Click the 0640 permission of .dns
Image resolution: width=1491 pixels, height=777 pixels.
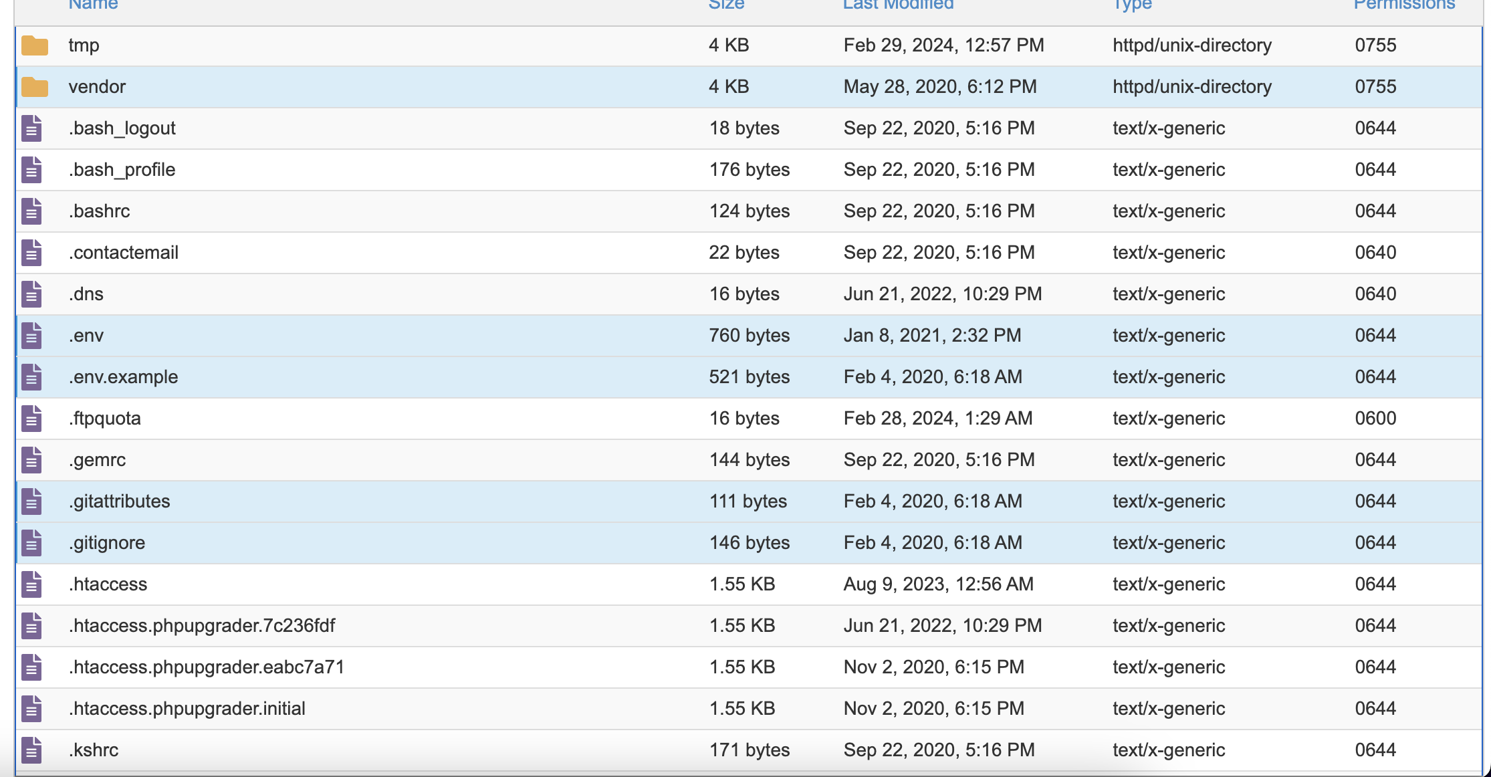point(1375,294)
